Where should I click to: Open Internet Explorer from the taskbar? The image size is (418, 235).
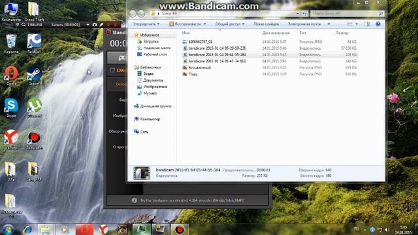[27, 229]
